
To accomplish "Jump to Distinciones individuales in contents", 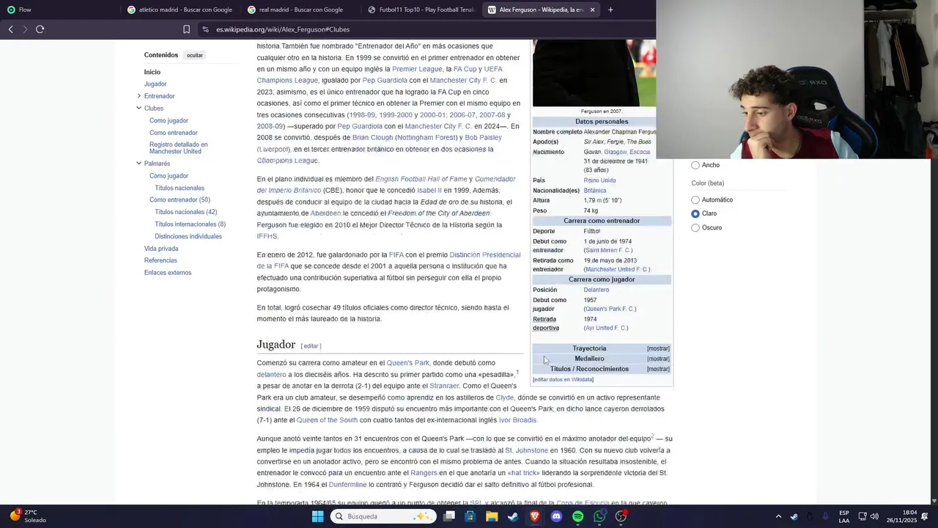I will pos(188,236).
